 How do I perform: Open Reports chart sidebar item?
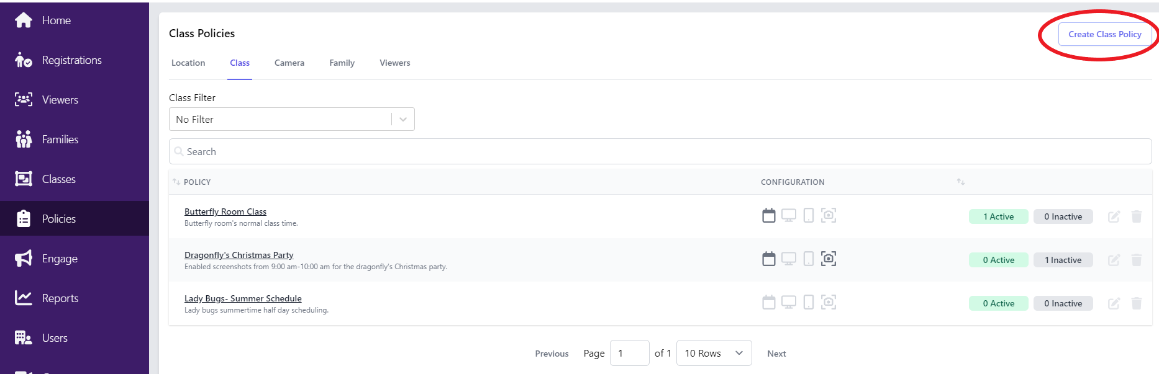pyautogui.click(x=47, y=298)
